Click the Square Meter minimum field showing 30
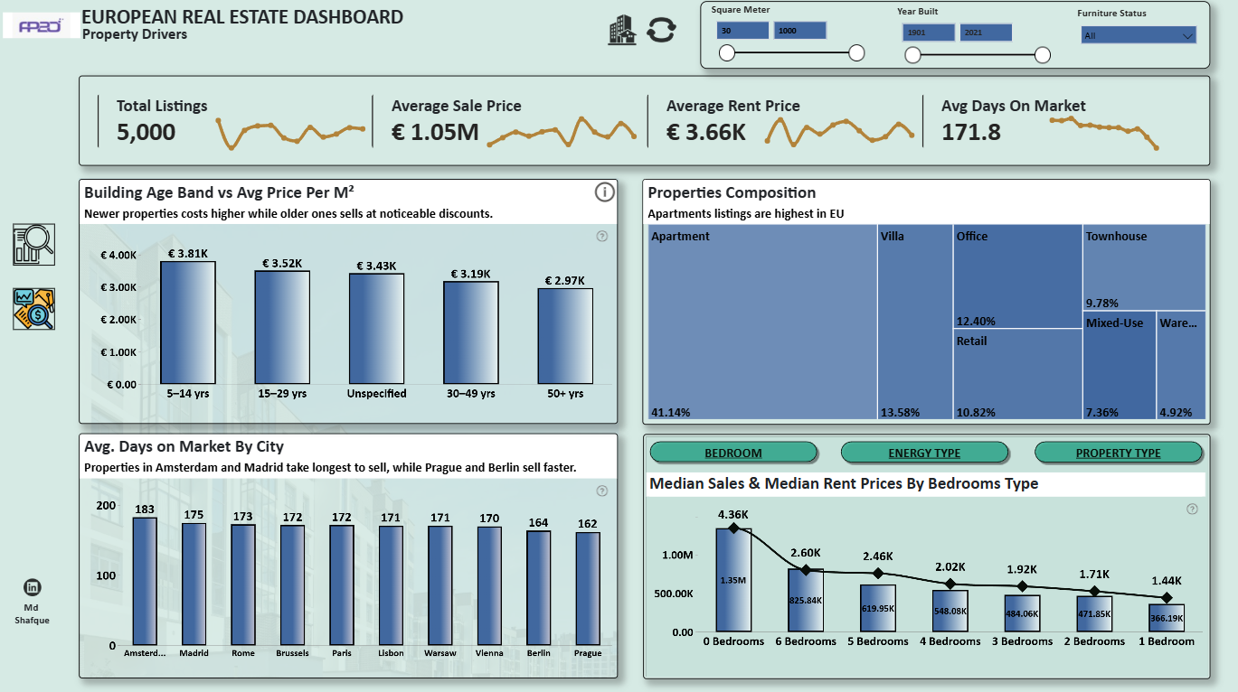1238x692 pixels. (x=742, y=31)
